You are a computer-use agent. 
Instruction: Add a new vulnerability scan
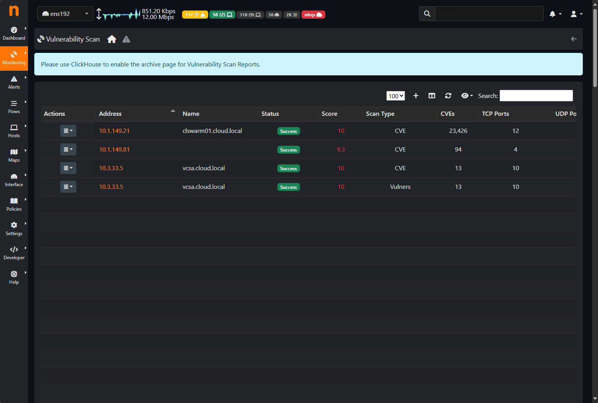(416, 96)
